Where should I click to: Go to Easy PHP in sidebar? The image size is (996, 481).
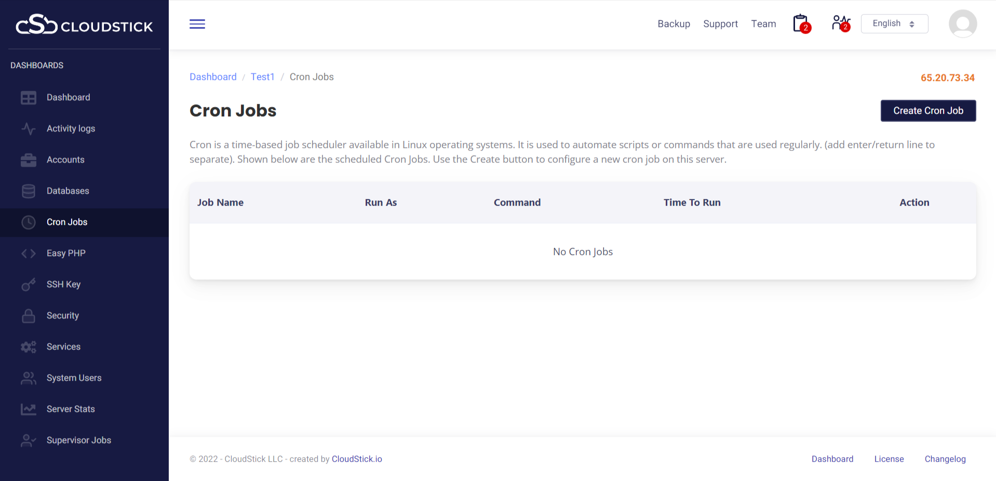pyautogui.click(x=66, y=253)
